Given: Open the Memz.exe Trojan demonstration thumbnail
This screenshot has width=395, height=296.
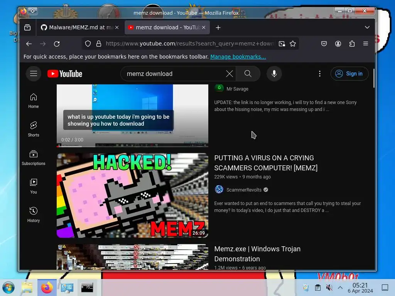Looking at the screenshot, I should [x=133, y=257].
